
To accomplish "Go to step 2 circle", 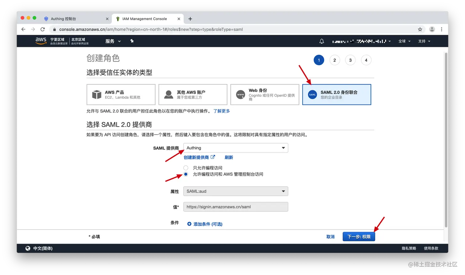I will click(x=335, y=60).
